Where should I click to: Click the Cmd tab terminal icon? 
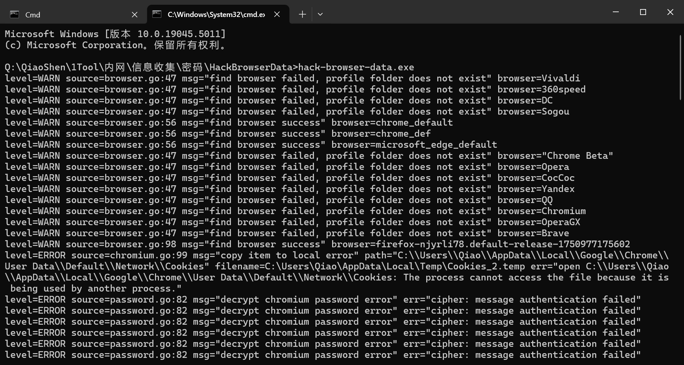(15, 15)
